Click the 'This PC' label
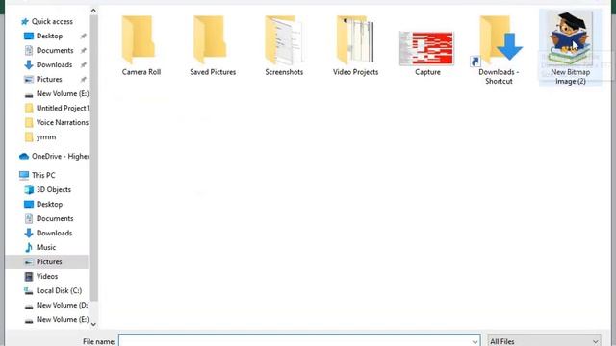This screenshot has width=616, height=346. coord(43,175)
